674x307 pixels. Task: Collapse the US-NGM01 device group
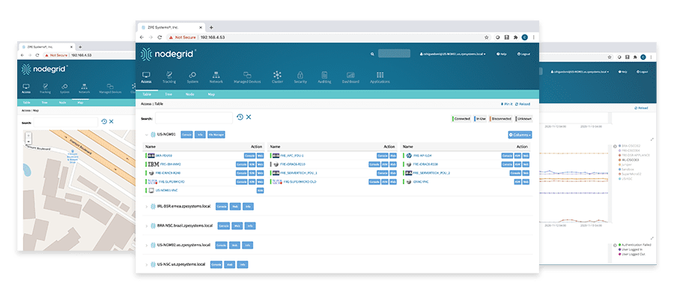click(x=147, y=135)
